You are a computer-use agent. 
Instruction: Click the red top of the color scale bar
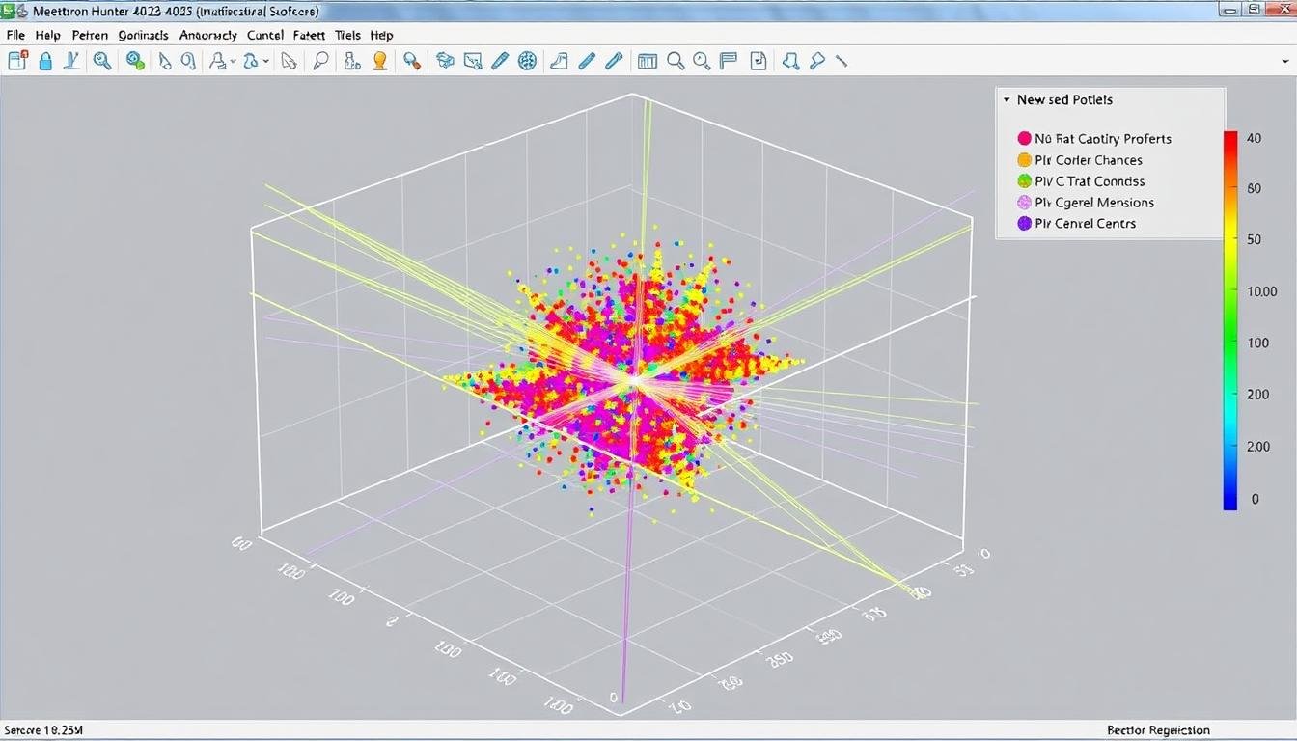1229,140
